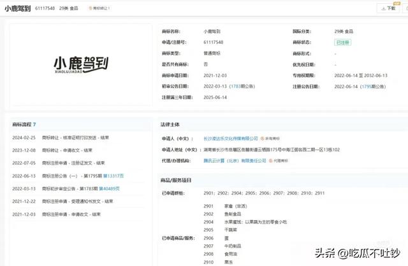Open the 第40489页 page link

pyautogui.click(x=109, y=188)
